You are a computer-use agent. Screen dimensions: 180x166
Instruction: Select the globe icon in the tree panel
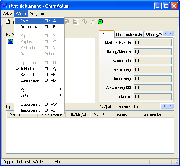[x=10, y=41]
